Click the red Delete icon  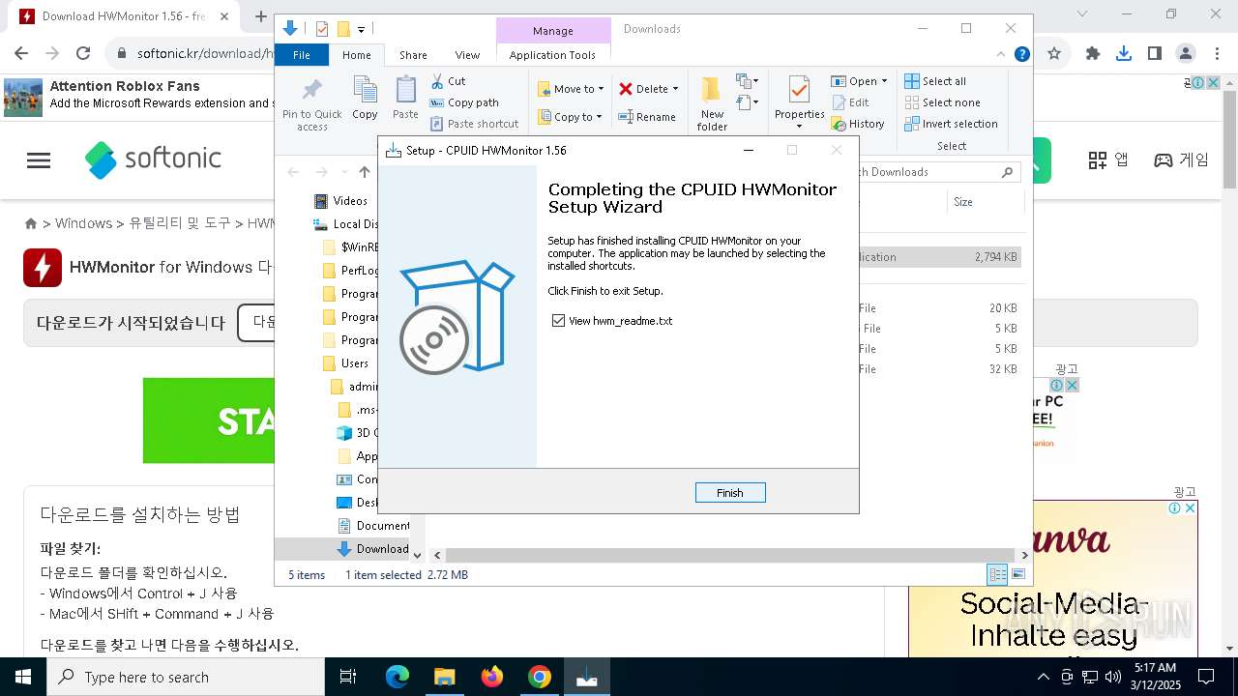point(626,89)
